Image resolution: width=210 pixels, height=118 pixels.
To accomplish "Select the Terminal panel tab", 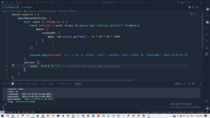I will point(78,84).
